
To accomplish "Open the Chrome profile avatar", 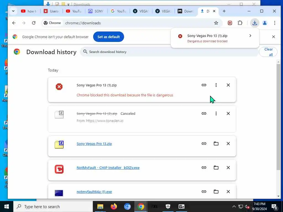I will [x=265, y=23].
